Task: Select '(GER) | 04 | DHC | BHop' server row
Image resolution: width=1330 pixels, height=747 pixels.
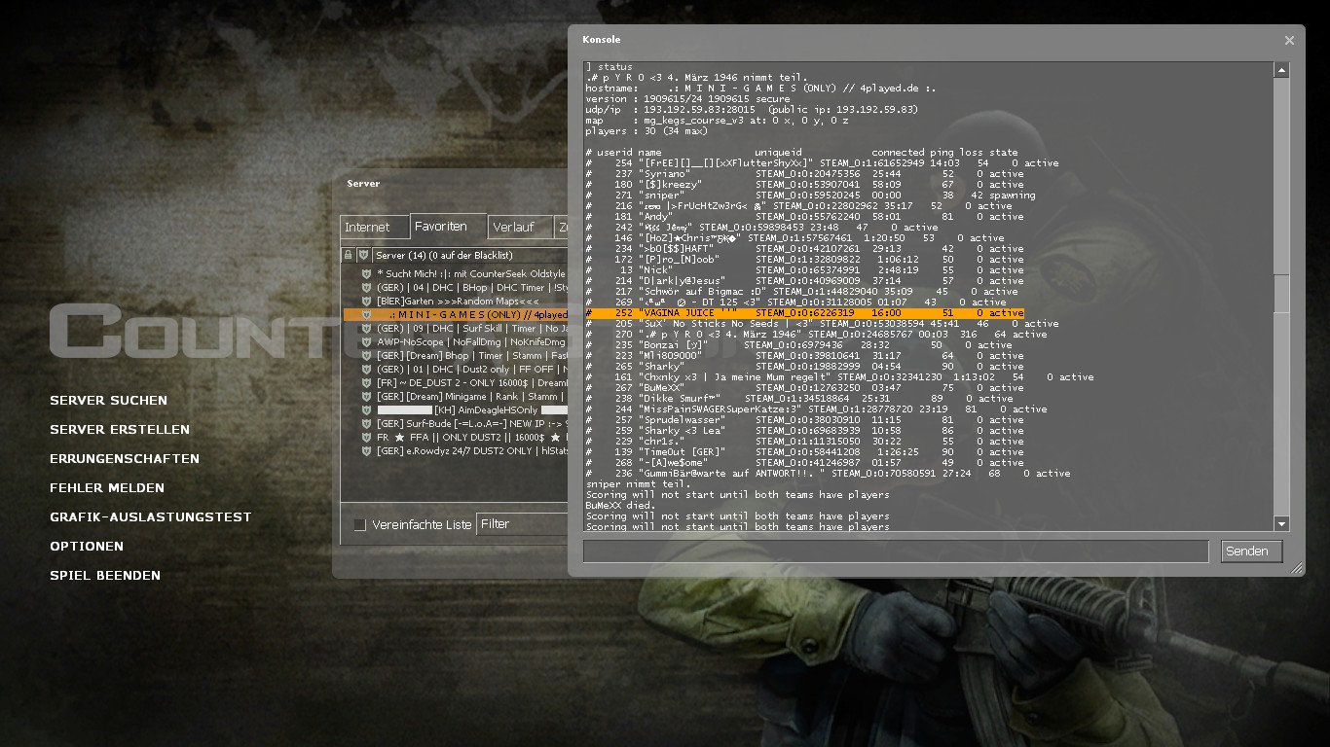Action: [456, 288]
